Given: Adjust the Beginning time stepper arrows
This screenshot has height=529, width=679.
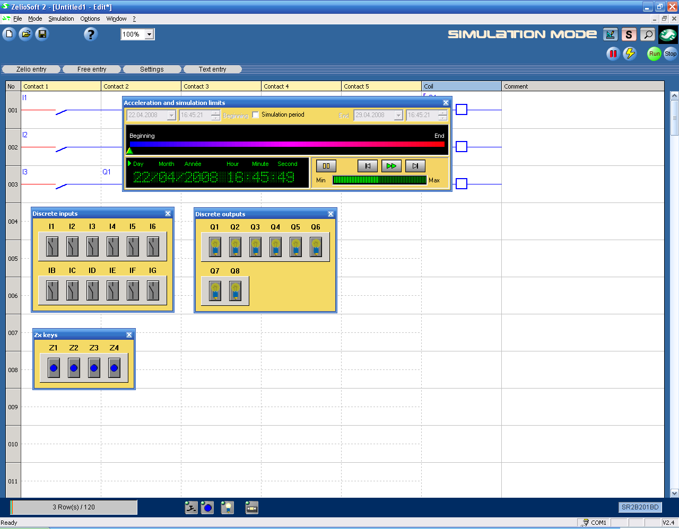Looking at the screenshot, I should (x=215, y=116).
